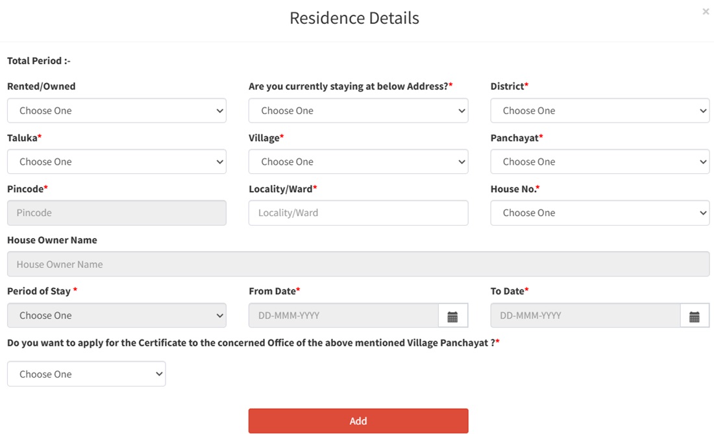Click the Pincode input field
714x434 pixels.
click(117, 213)
